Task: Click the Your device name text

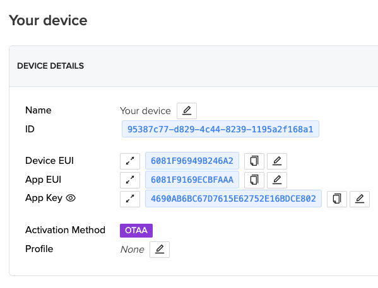Action: click(x=145, y=111)
